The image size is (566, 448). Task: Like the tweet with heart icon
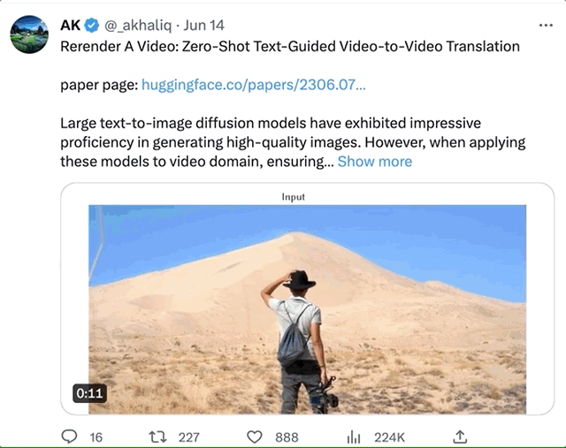(x=255, y=437)
